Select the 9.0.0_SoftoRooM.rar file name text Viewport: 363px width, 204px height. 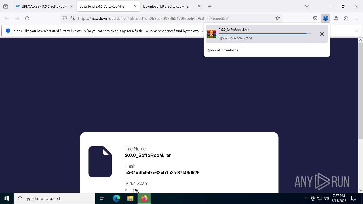pos(148,155)
